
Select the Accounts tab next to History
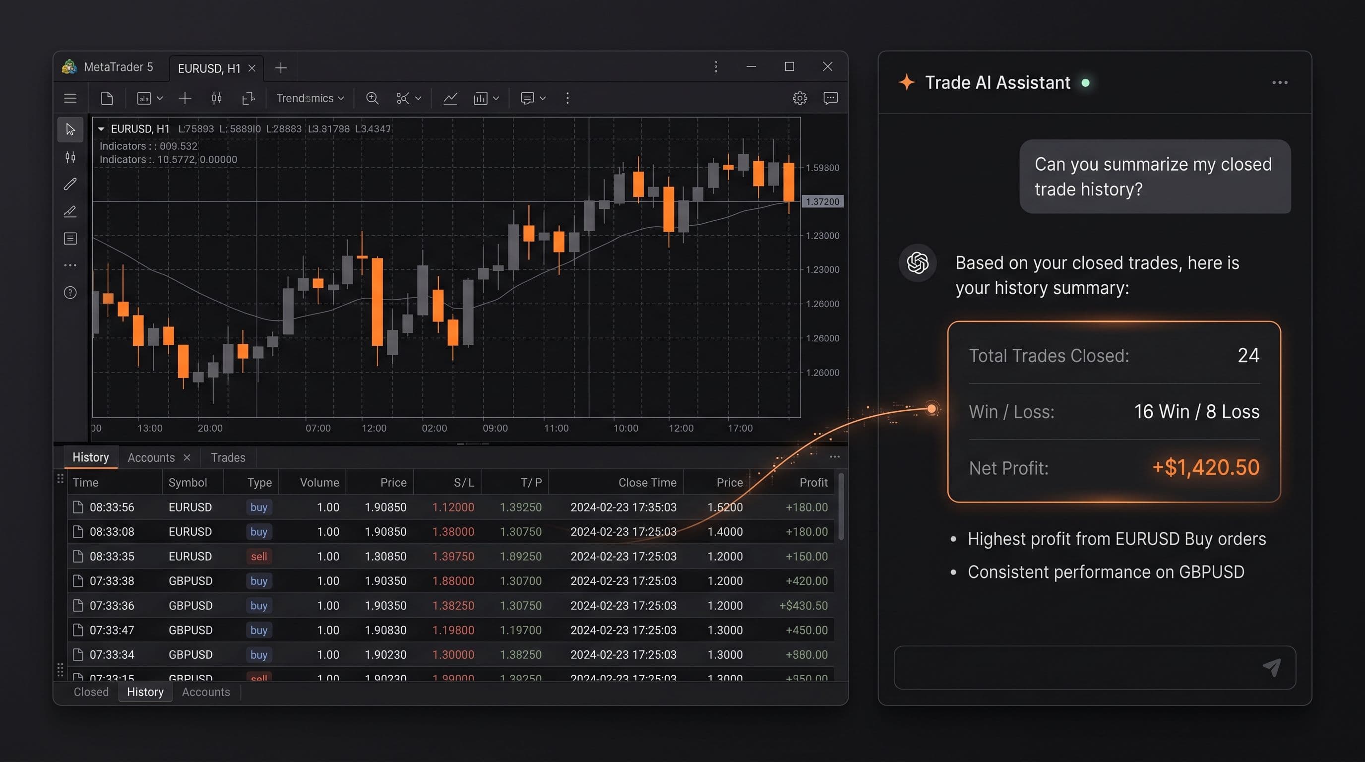[151, 457]
